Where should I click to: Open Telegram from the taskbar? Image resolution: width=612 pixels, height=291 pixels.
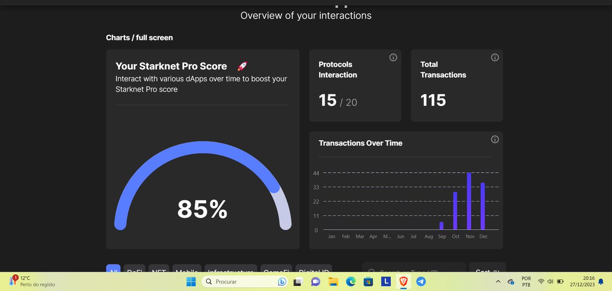421,281
